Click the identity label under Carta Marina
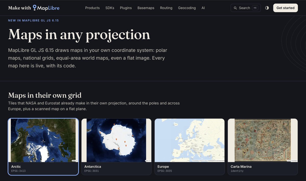Viewport: 306px width, 181px height. (237, 171)
